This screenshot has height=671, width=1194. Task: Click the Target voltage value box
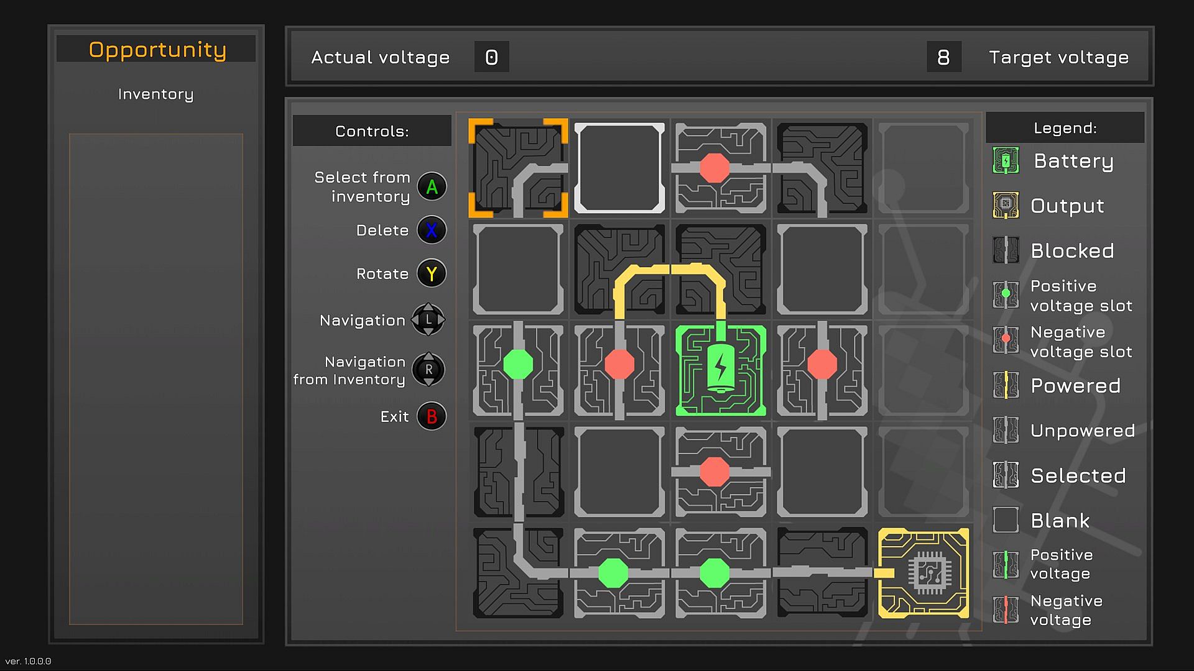[943, 57]
